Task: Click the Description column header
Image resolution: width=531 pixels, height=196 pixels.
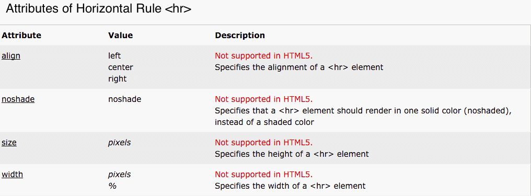Action: [240, 35]
